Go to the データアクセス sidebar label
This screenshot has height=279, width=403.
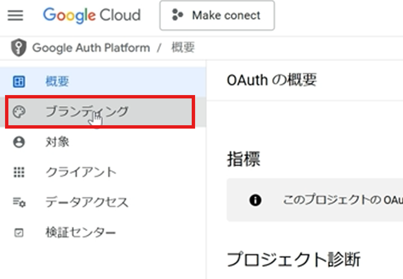click(87, 202)
